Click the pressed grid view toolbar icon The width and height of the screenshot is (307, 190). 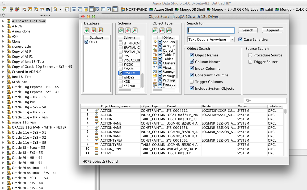91,9
